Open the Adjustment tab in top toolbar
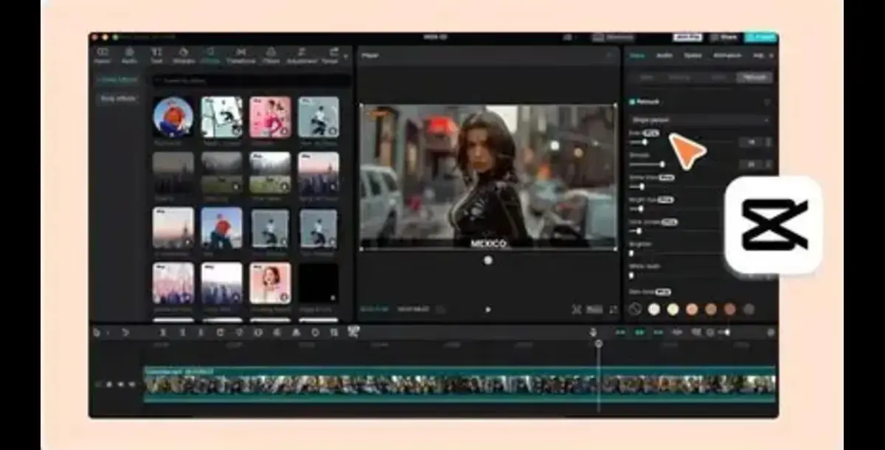The width and height of the screenshot is (885, 450). pyautogui.click(x=302, y=56)
